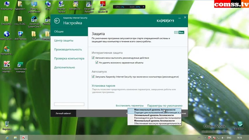Show hidden tray icons arrow
The image size is (249, 140).
point(205,138)
